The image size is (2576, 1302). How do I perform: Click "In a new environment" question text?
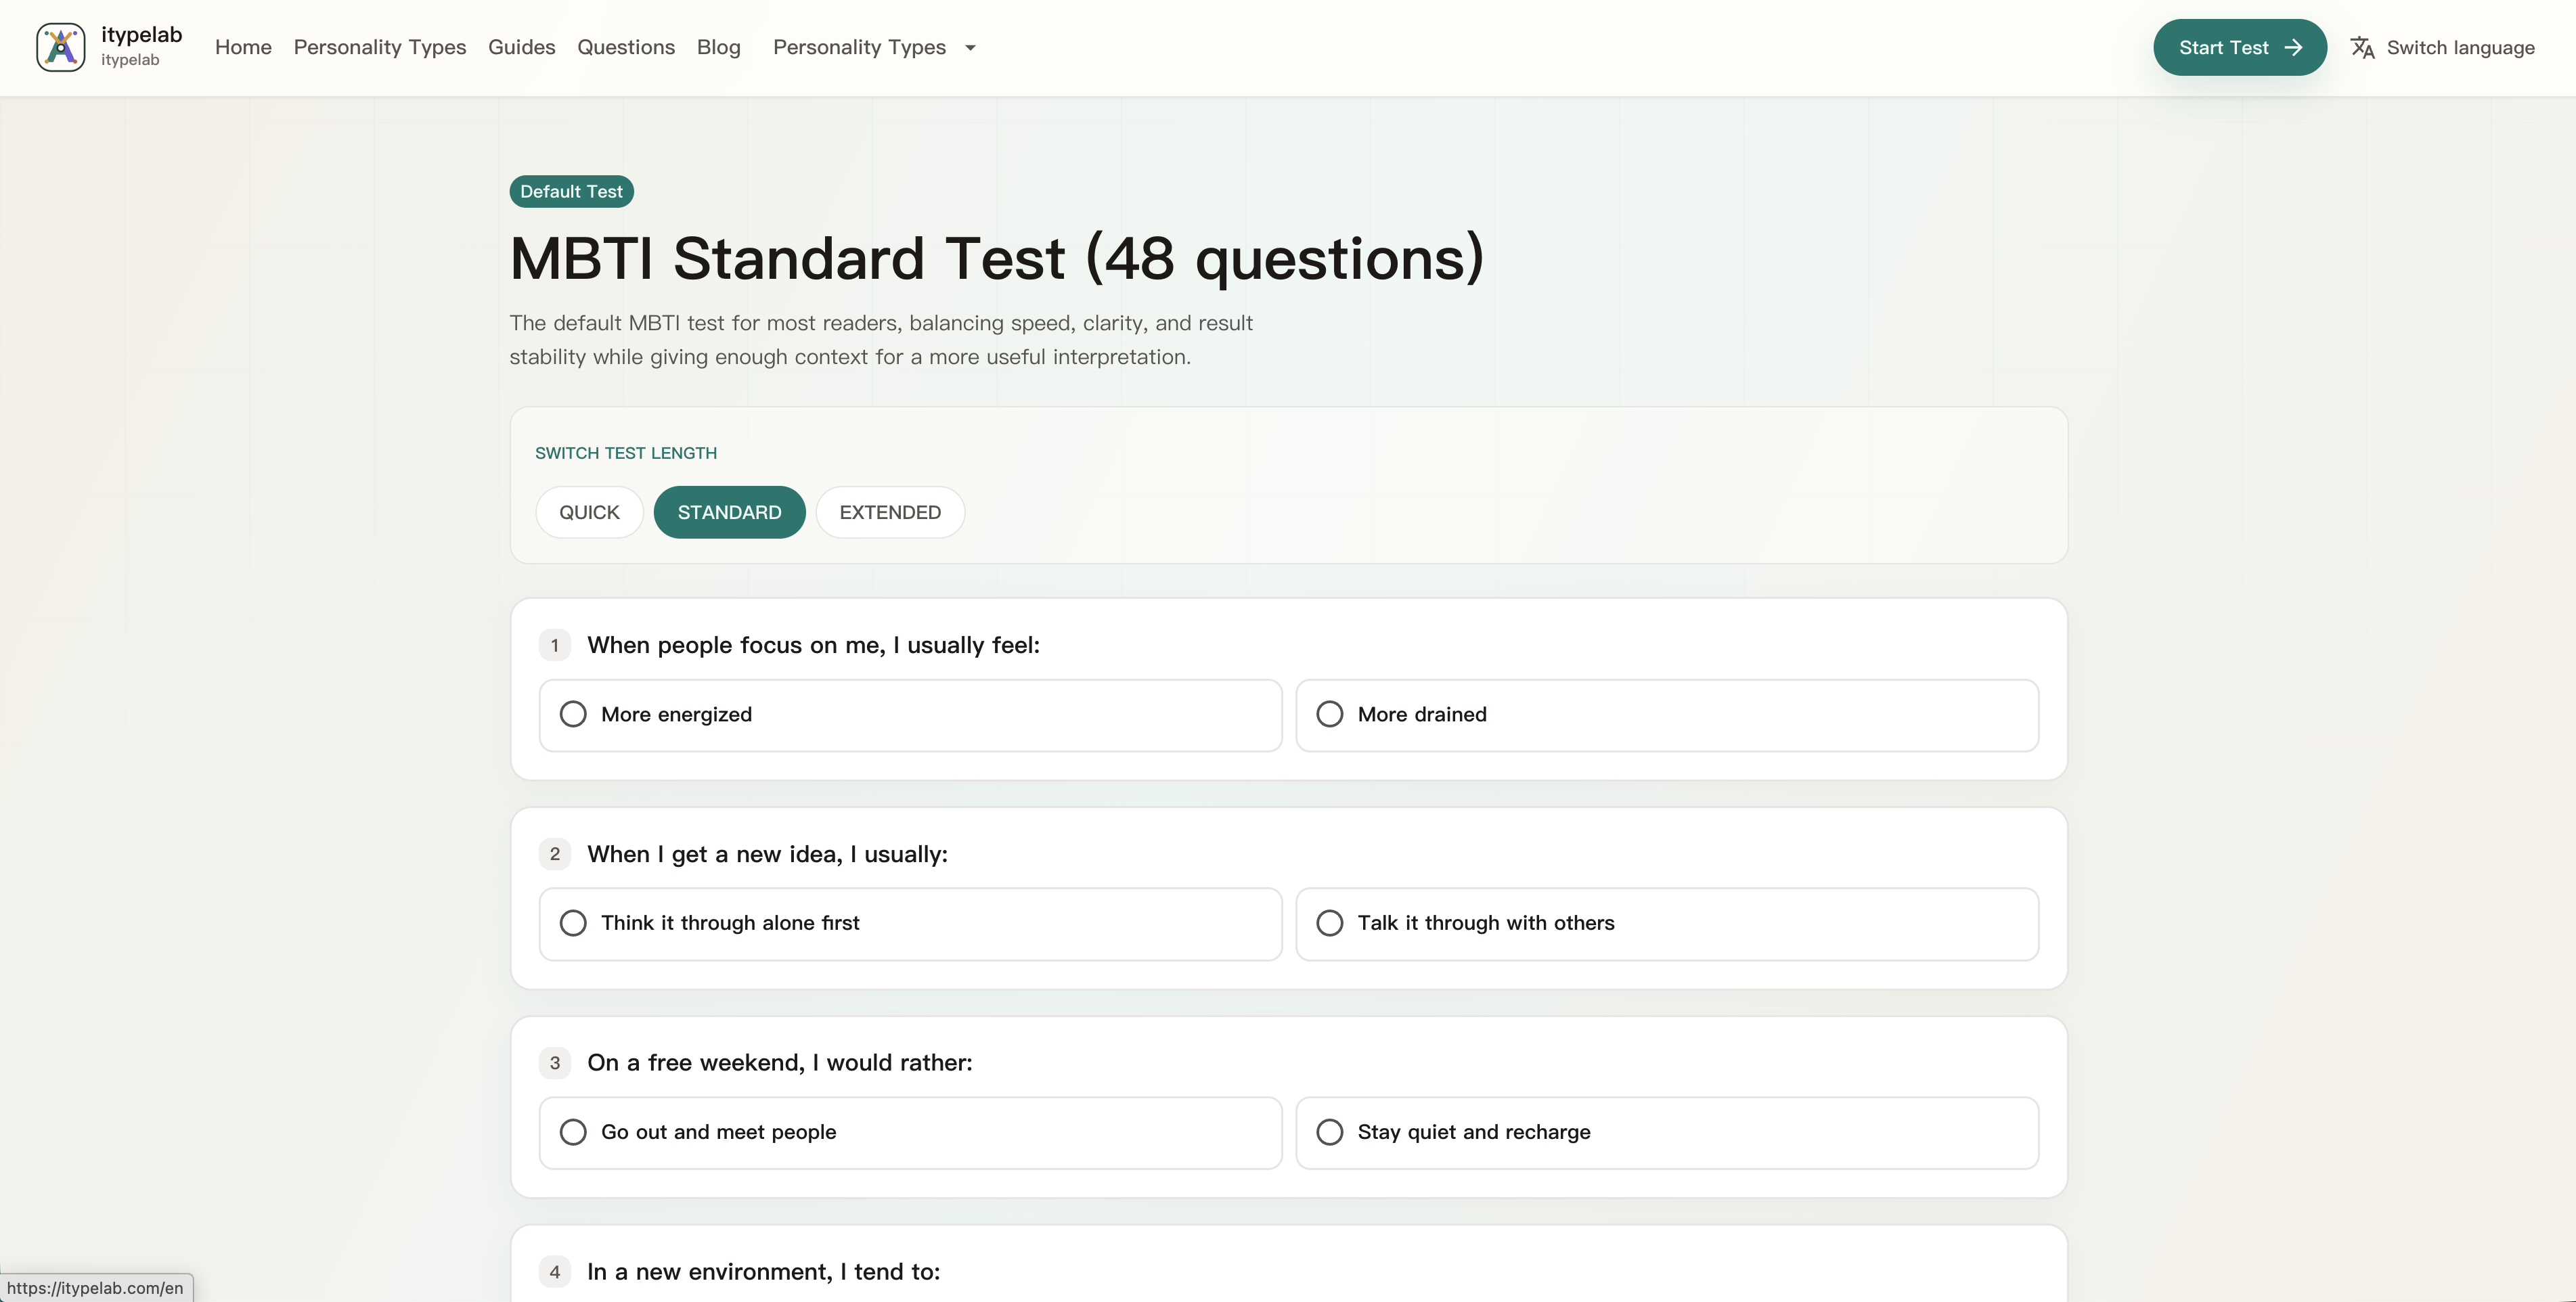(764, 1272)
